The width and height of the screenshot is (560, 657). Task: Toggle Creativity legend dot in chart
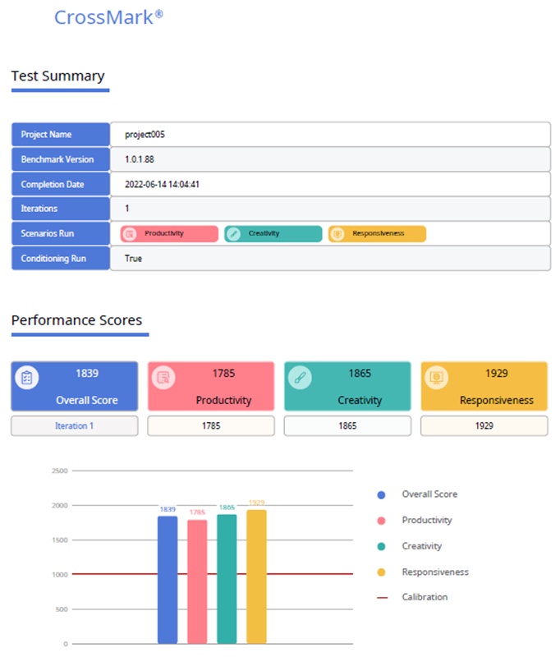click(x=381, y=546)
